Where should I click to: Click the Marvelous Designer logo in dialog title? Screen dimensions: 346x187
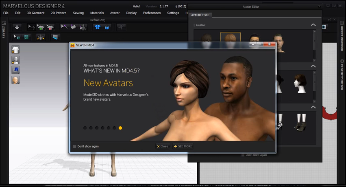click(72, 45)
